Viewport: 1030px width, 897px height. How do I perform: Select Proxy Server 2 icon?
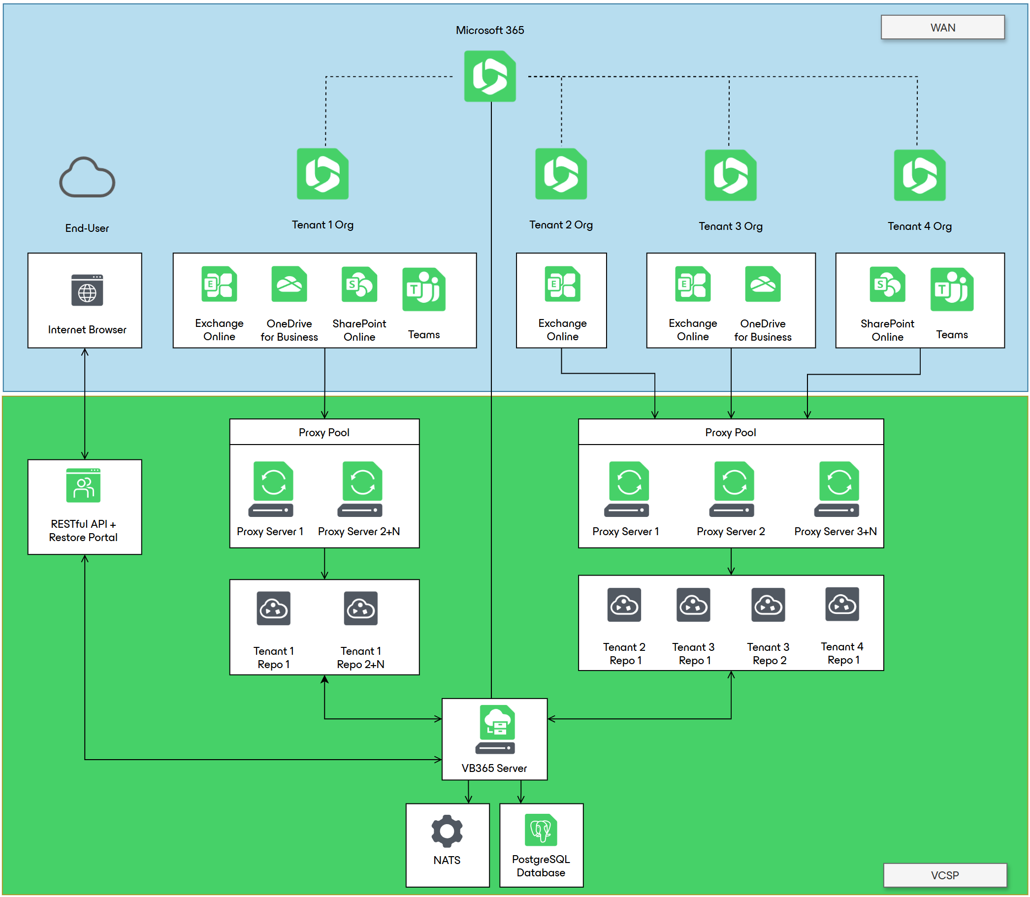731,489
